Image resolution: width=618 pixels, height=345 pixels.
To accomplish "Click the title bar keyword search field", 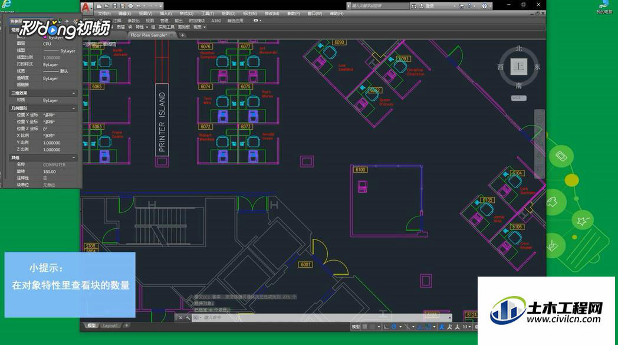I will [380, 6].
